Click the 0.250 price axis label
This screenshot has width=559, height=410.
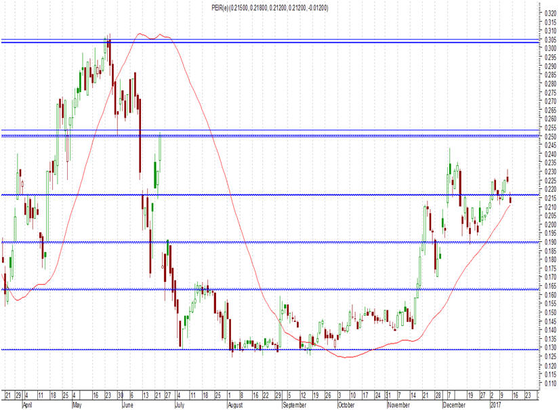click(x=551, y=137)
